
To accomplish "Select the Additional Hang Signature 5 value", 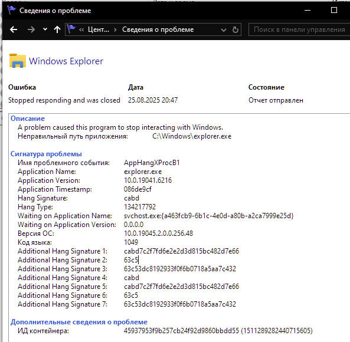I will tap(181, 286).
